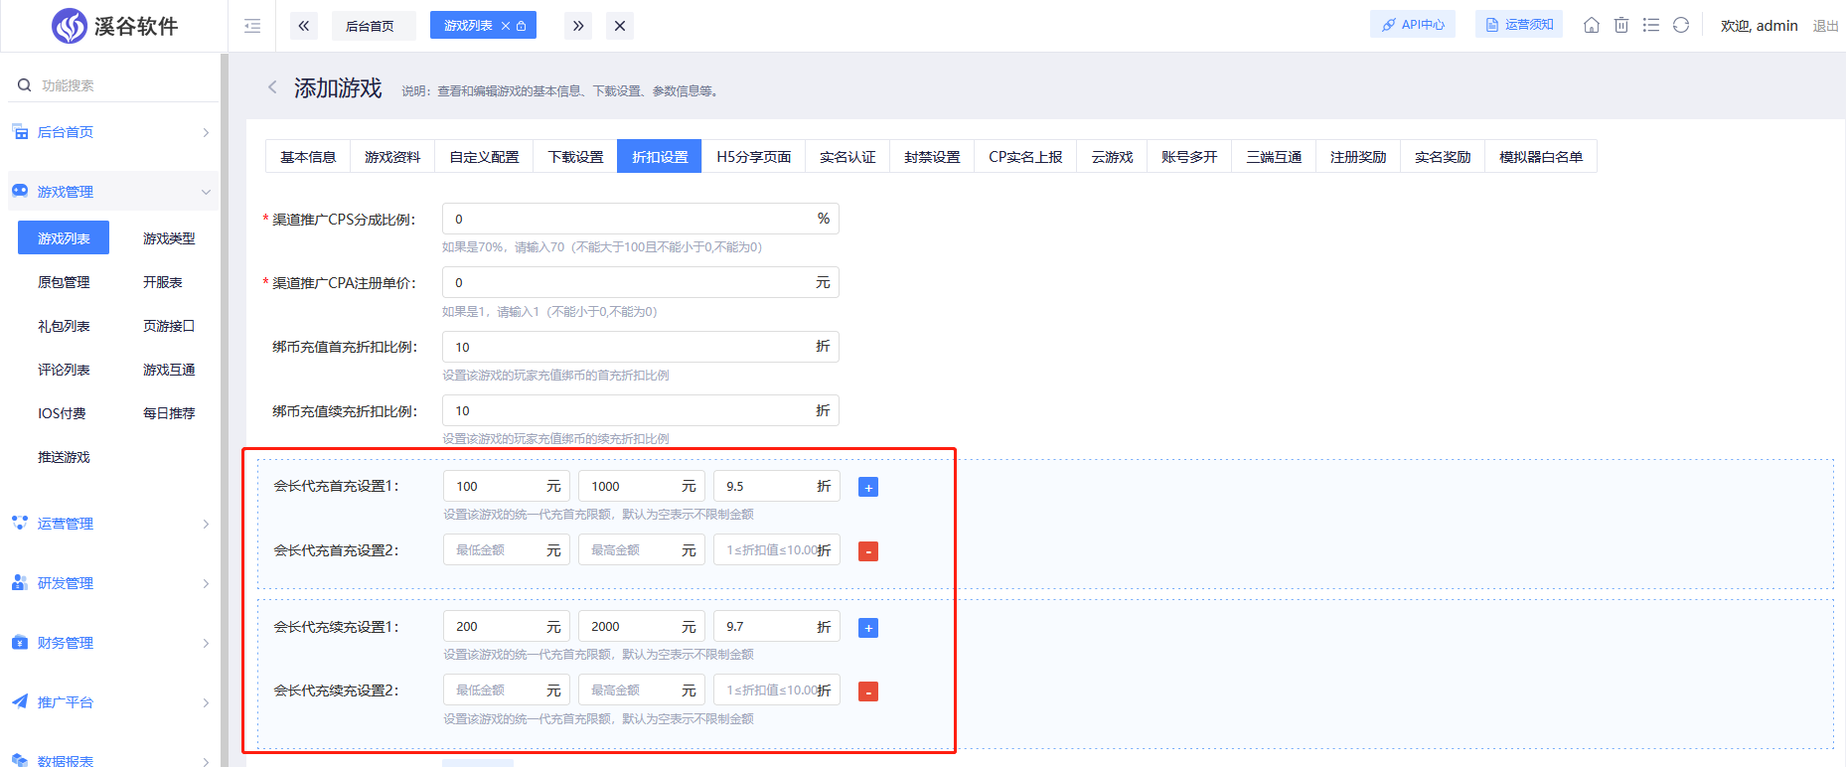Click the 退出 logout link
Viewport: 1846px width, 767px height.
(x=1826, y=26)
